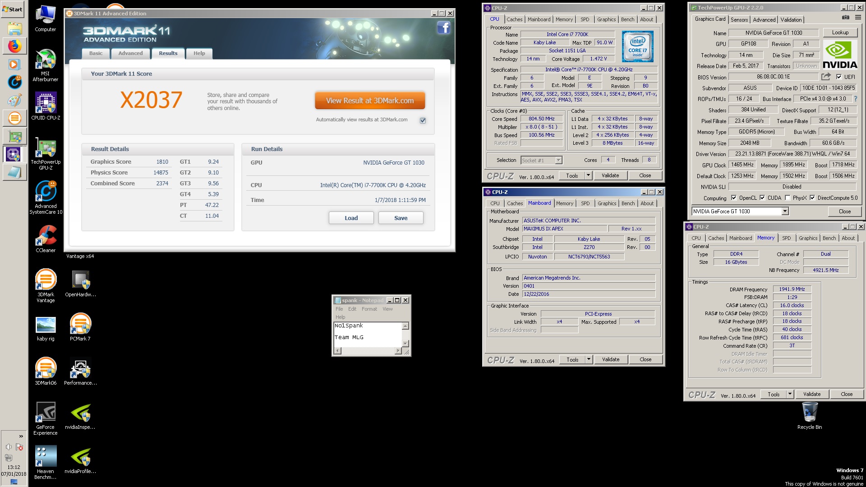Toggle the OpenCL checkbox
The width and height of the screenshot is (866, 487).
point(734,198)
